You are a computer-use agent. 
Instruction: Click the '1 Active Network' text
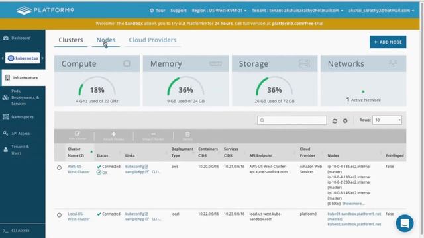coord(363,100)
